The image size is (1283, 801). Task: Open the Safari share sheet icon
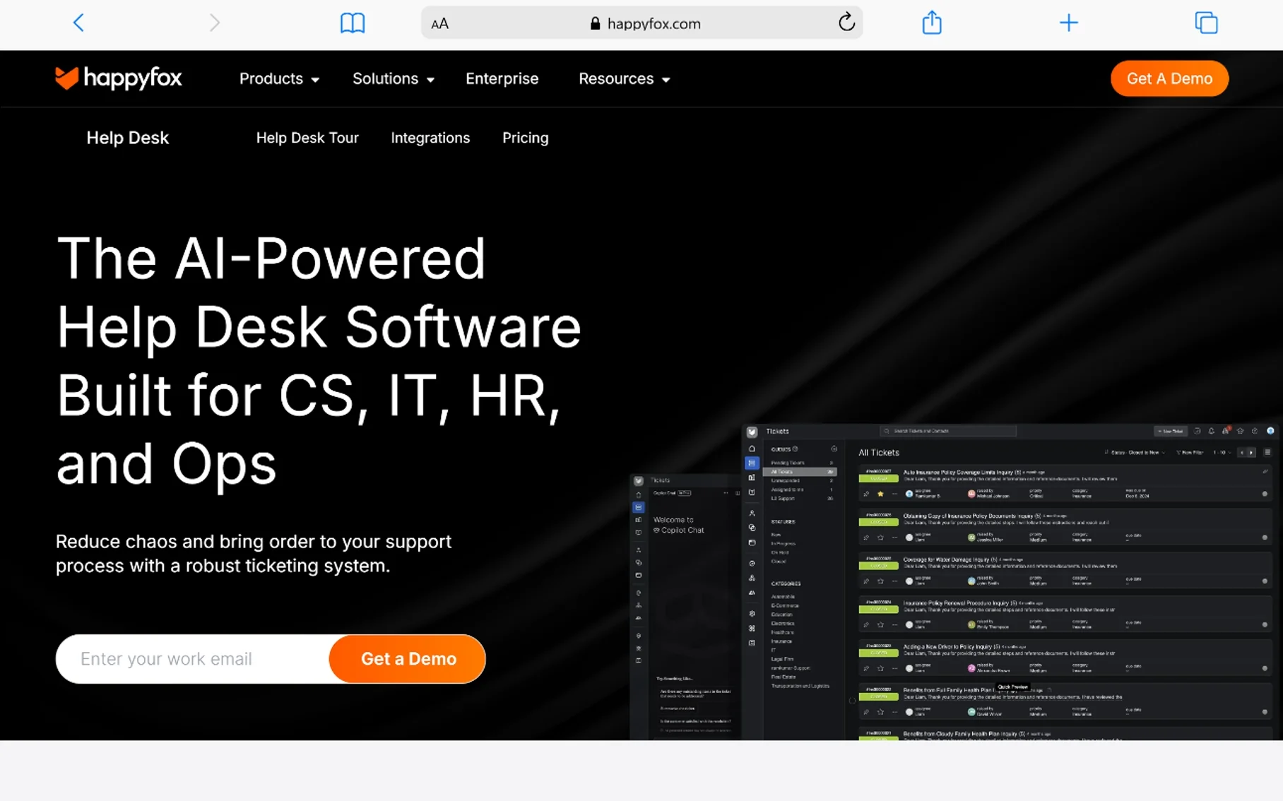[932, 23]
